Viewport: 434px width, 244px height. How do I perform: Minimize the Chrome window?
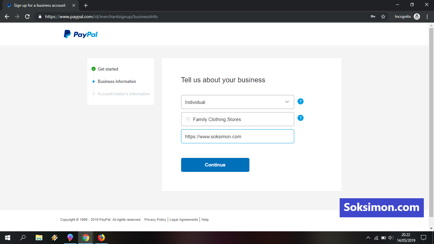(397, 4)
